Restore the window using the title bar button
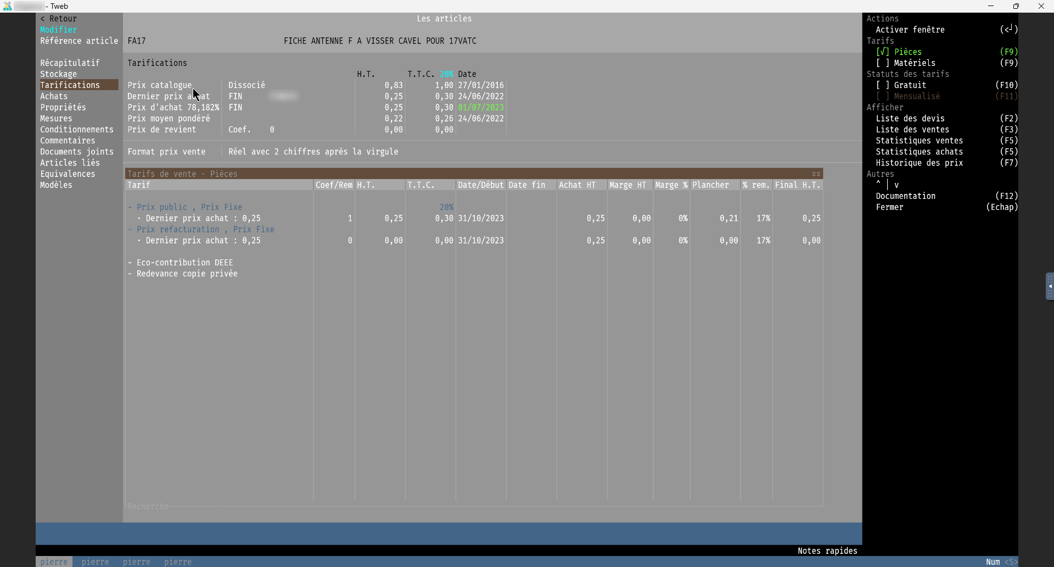 pyautogui.click(x=1016, y=6)
